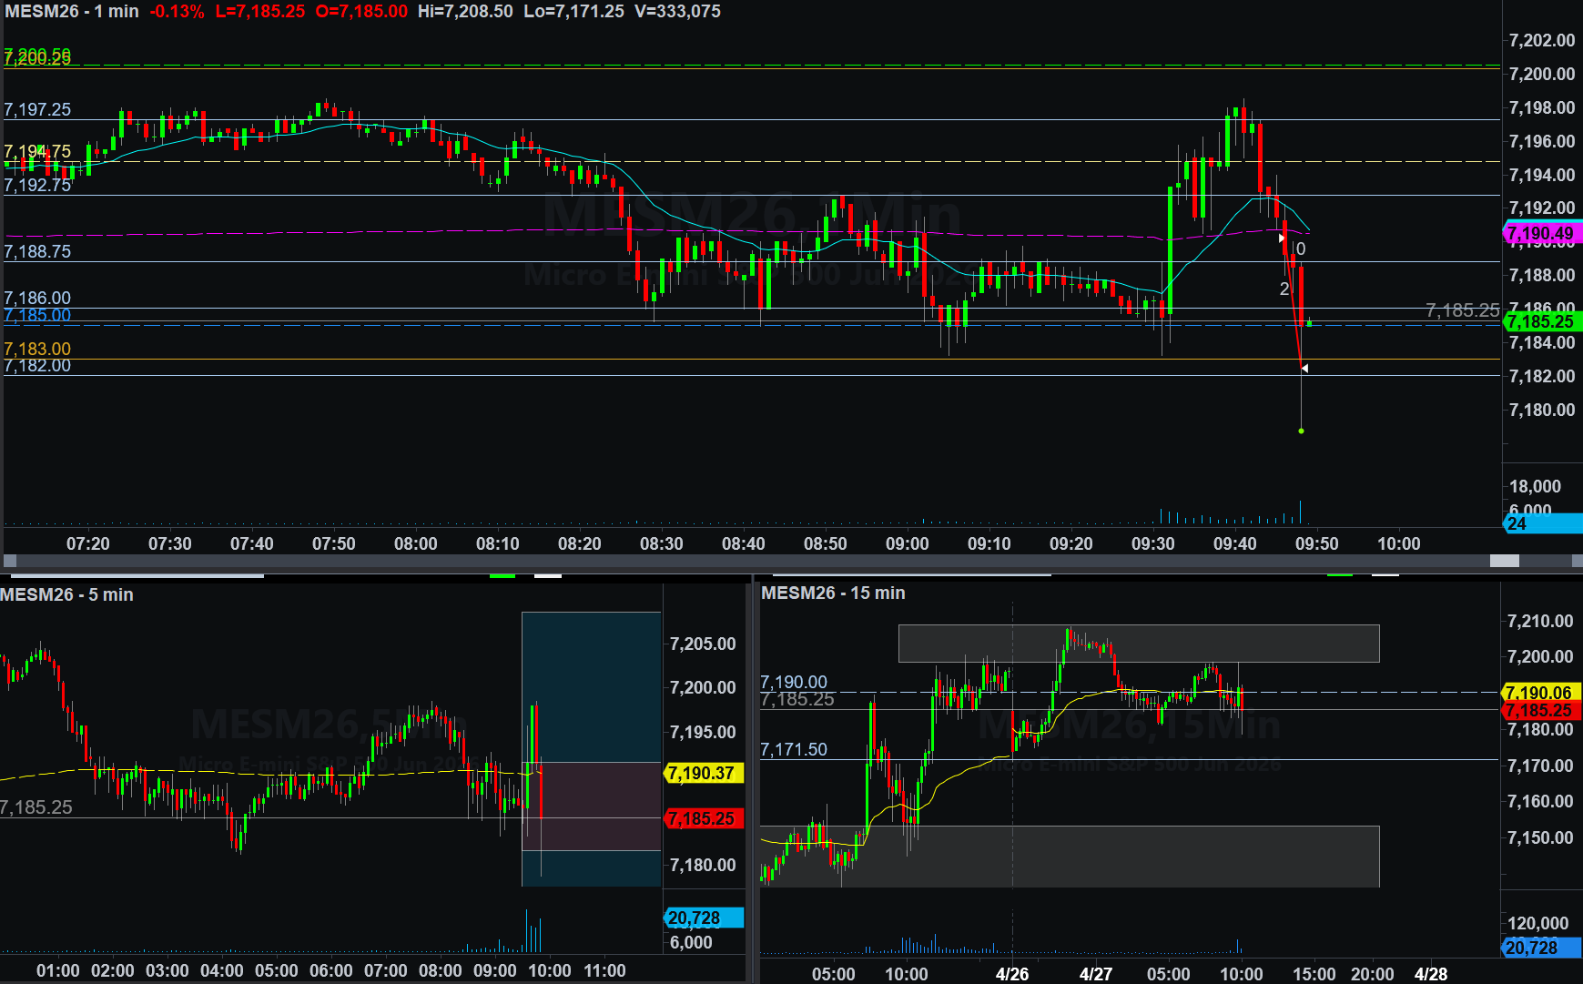Click the MESM26 - 1 min chart title
This screenshot has width=1583, height=984.
72,12
